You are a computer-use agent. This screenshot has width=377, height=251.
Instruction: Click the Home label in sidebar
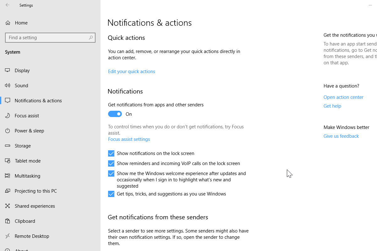[x=21, y=23]
